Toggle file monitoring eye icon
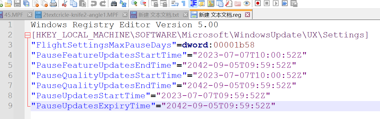Image resolution: width=380 pixels, height=119 pixels. [247, 3]
